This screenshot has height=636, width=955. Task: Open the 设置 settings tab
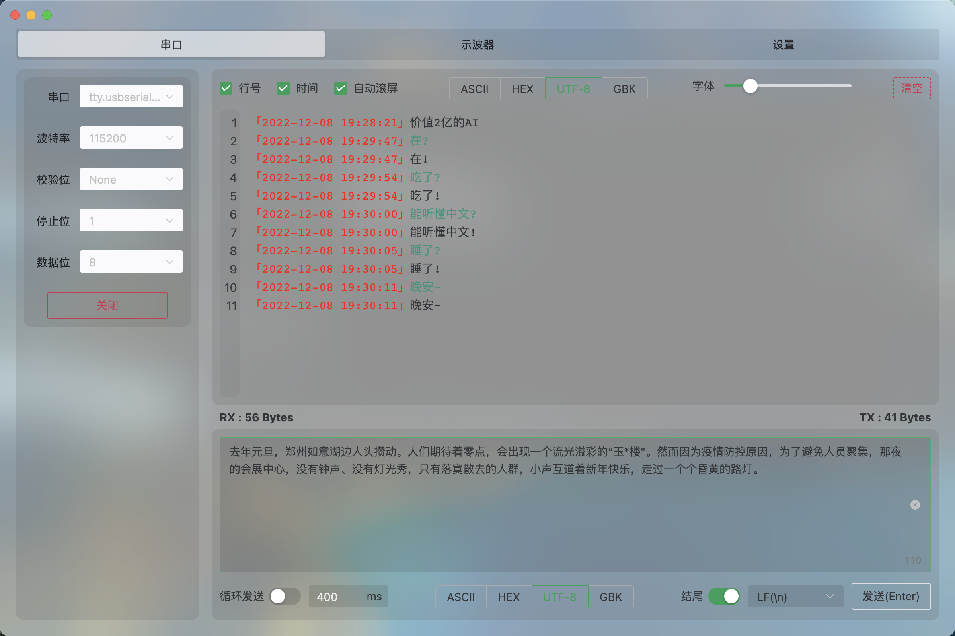(x=783, y=44)
